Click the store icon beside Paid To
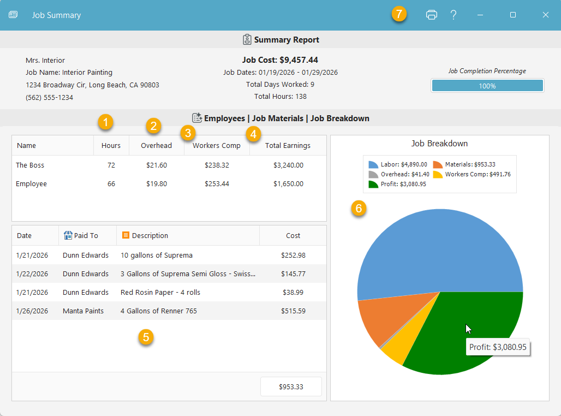The height and width of the screenshot is (416, 561). [68, 235]
